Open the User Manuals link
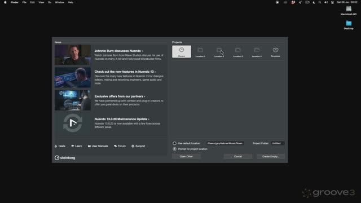 point(98,146)
